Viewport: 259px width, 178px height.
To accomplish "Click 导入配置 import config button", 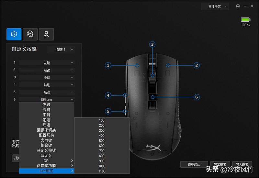I will pyautogui.click(x=242, y=164).
